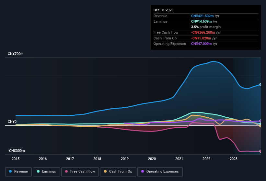Screen dimensions: 266x181
Task: Click the 2017 x-axis label
Action: click(x=70, y=159)
